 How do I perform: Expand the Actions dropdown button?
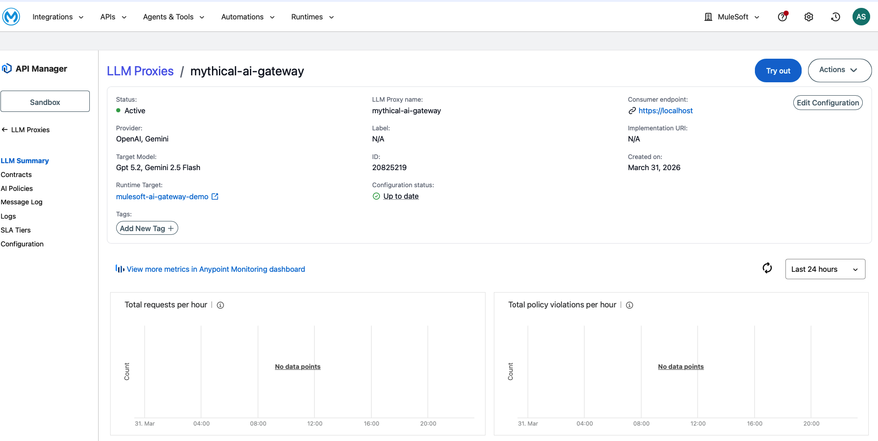839,70
